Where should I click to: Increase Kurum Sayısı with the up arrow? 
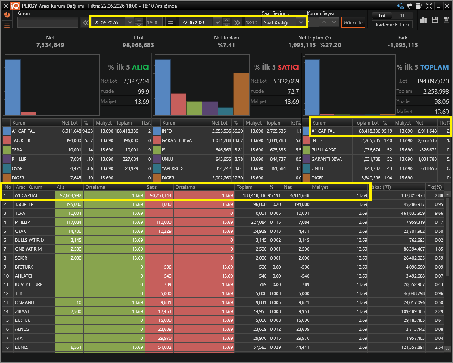coord(324,22)
